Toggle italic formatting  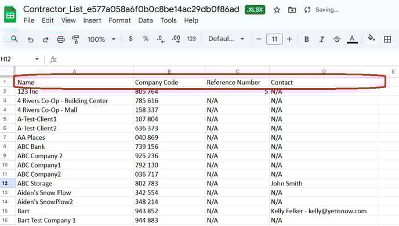tap(322, 39)
